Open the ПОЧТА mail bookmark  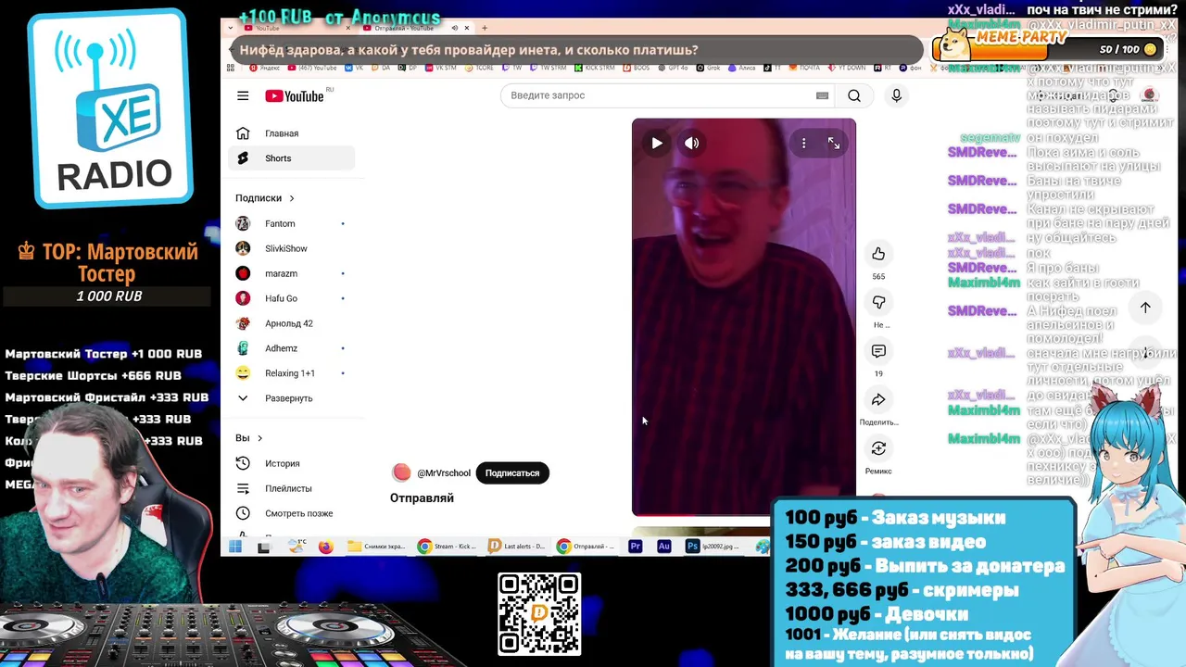pos(804,68)
